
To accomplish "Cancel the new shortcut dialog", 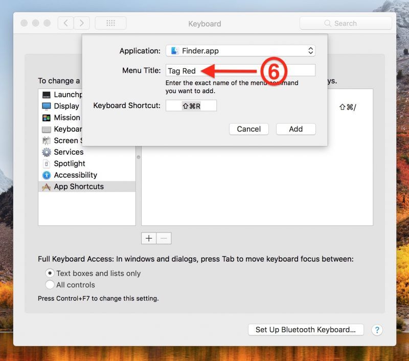I will 249,129.
